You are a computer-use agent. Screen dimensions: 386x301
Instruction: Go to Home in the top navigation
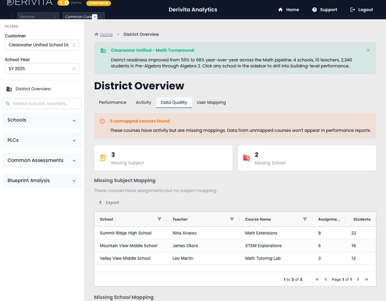tap(289, 10)
